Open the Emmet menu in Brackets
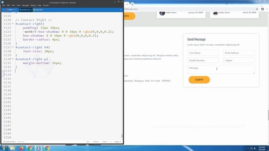 coord(46,5)
